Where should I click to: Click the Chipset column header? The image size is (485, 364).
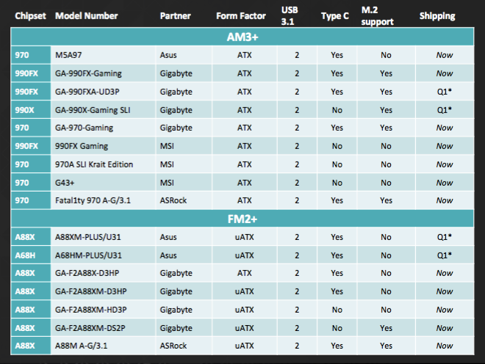29,16
